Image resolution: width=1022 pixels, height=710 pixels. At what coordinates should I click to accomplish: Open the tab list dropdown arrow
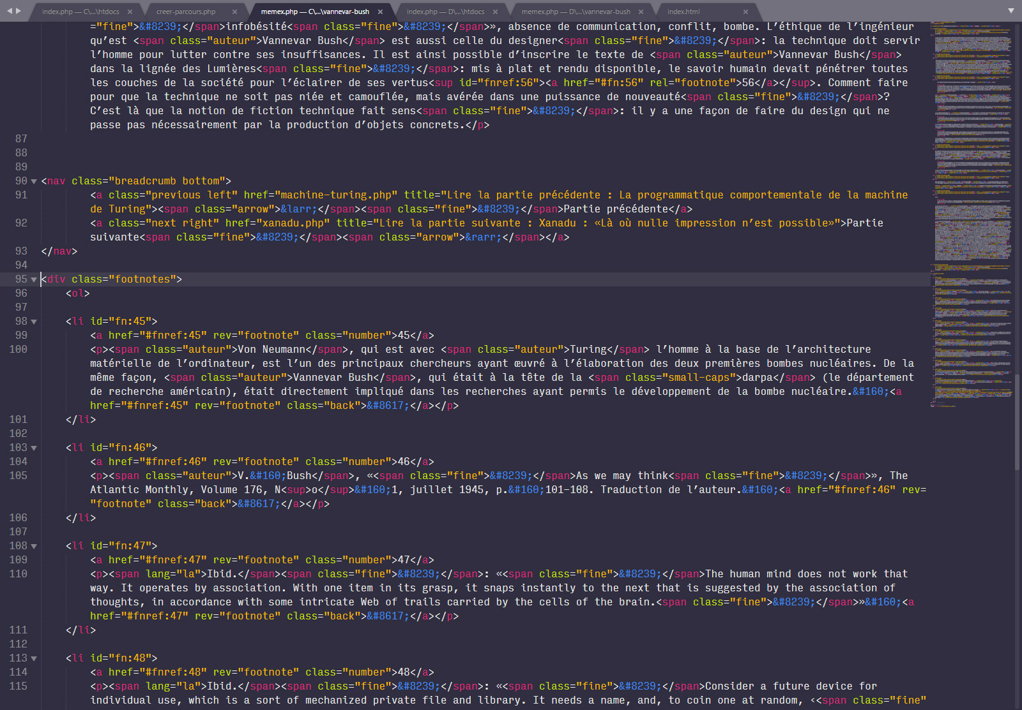(1011, 11)
